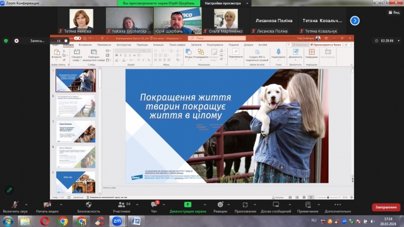
Task: Click the green annotation pencil icon
Action: (x=9, y=190)
